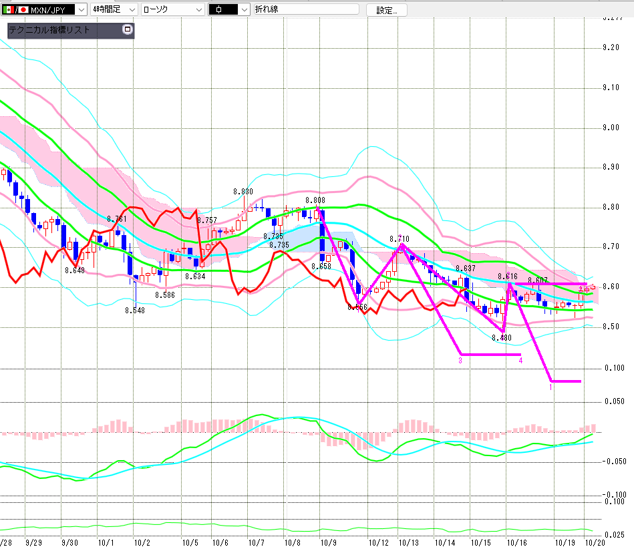Click the 8.50 price axis label

pyautogui.click(x=611, y=326)
